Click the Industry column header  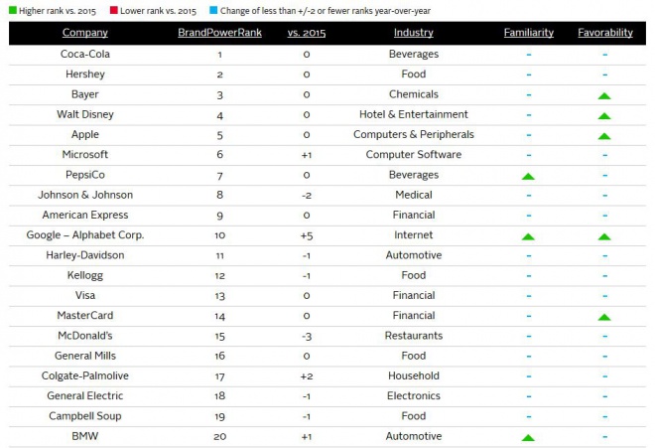pos(413,33)
